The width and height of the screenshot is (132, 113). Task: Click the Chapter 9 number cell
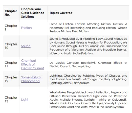click(11, 28)
